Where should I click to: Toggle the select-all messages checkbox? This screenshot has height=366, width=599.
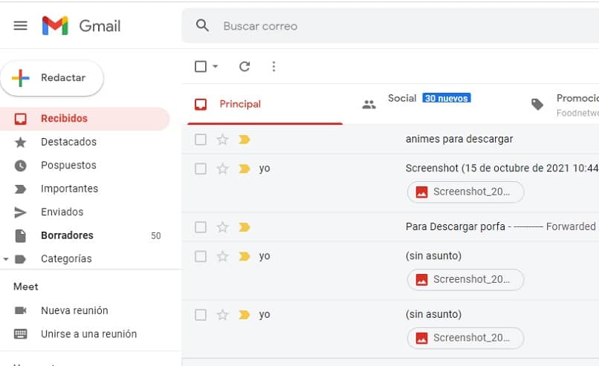point(201,66)
